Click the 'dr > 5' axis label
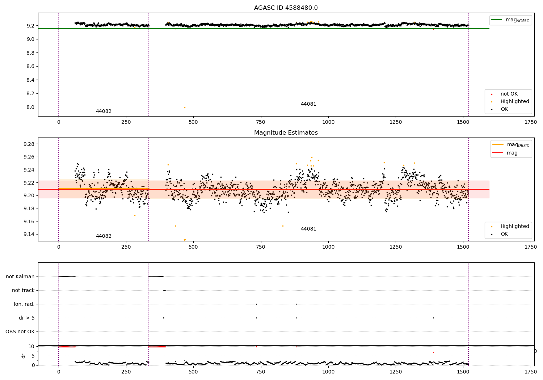Image resolution: width=543 pixels, height=380 pixels. coord(27,318)
